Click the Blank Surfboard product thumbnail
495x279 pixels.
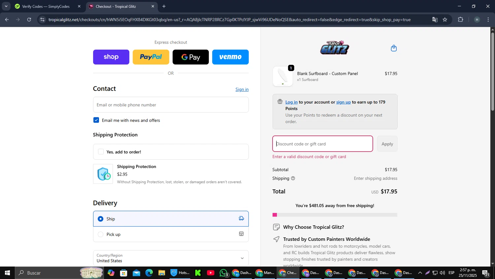(282, 76)
